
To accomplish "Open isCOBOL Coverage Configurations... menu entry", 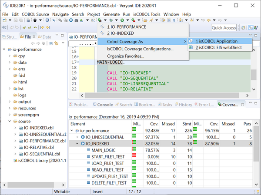I will pos(140,49).
